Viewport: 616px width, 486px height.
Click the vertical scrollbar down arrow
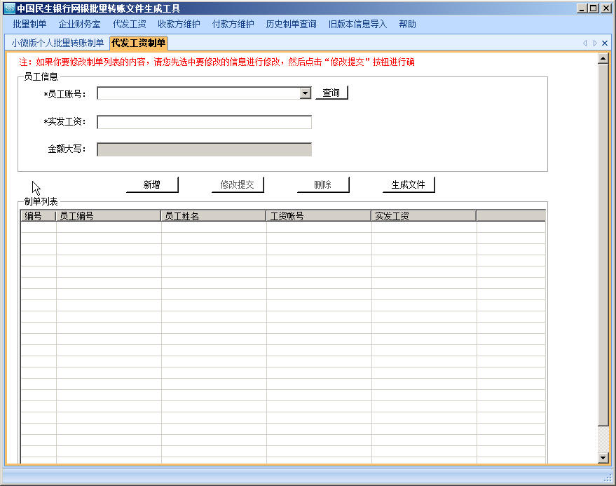601,457
